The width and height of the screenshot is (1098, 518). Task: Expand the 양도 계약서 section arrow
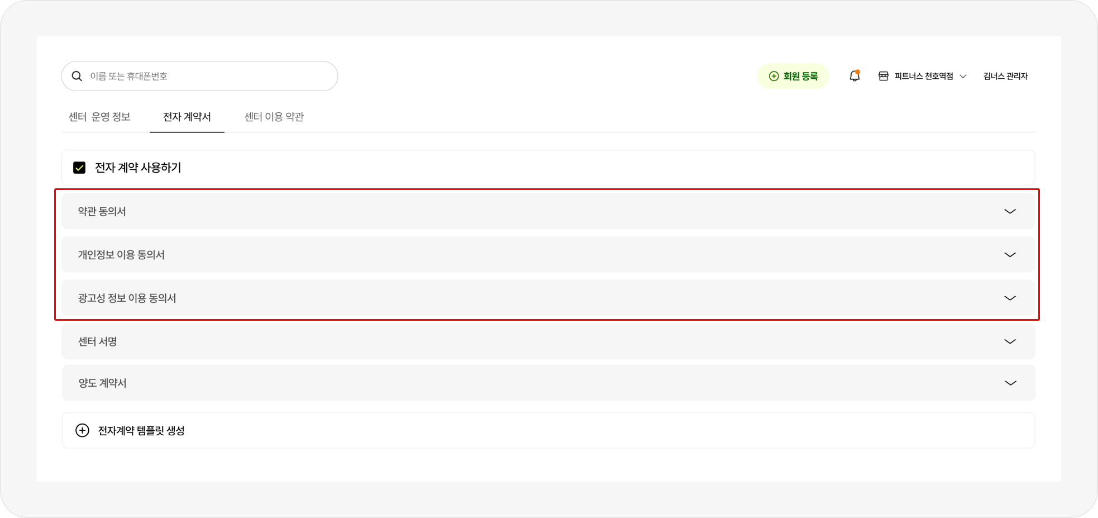[1010, 383]
